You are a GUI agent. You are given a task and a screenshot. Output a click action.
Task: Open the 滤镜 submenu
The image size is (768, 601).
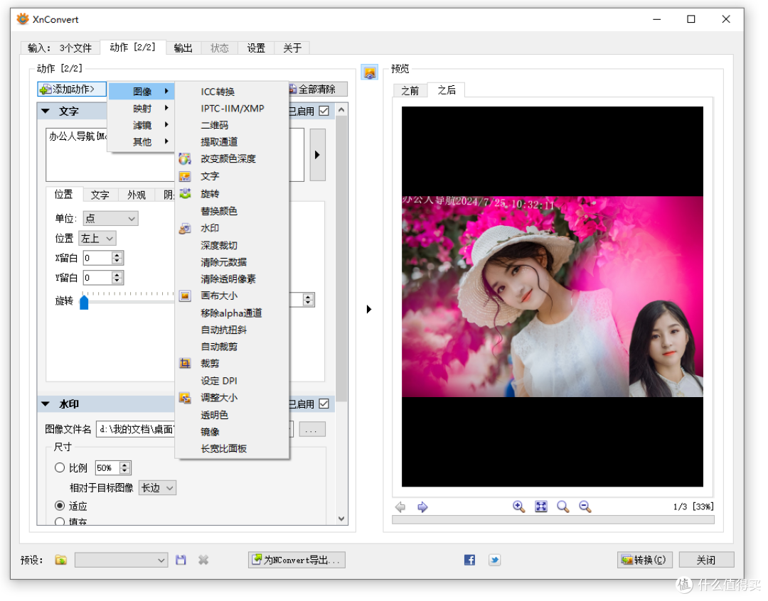pyautogui.click(x=142, y=125)
